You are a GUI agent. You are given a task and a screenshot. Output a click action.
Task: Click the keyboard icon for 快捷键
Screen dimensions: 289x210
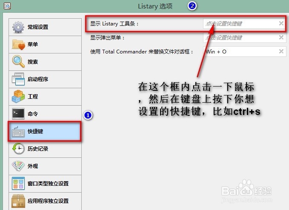point(18,132)
